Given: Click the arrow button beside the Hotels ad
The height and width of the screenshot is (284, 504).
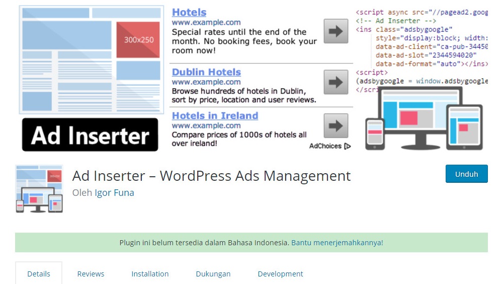Looking at the screenshot, I should [x=336, y=31].
